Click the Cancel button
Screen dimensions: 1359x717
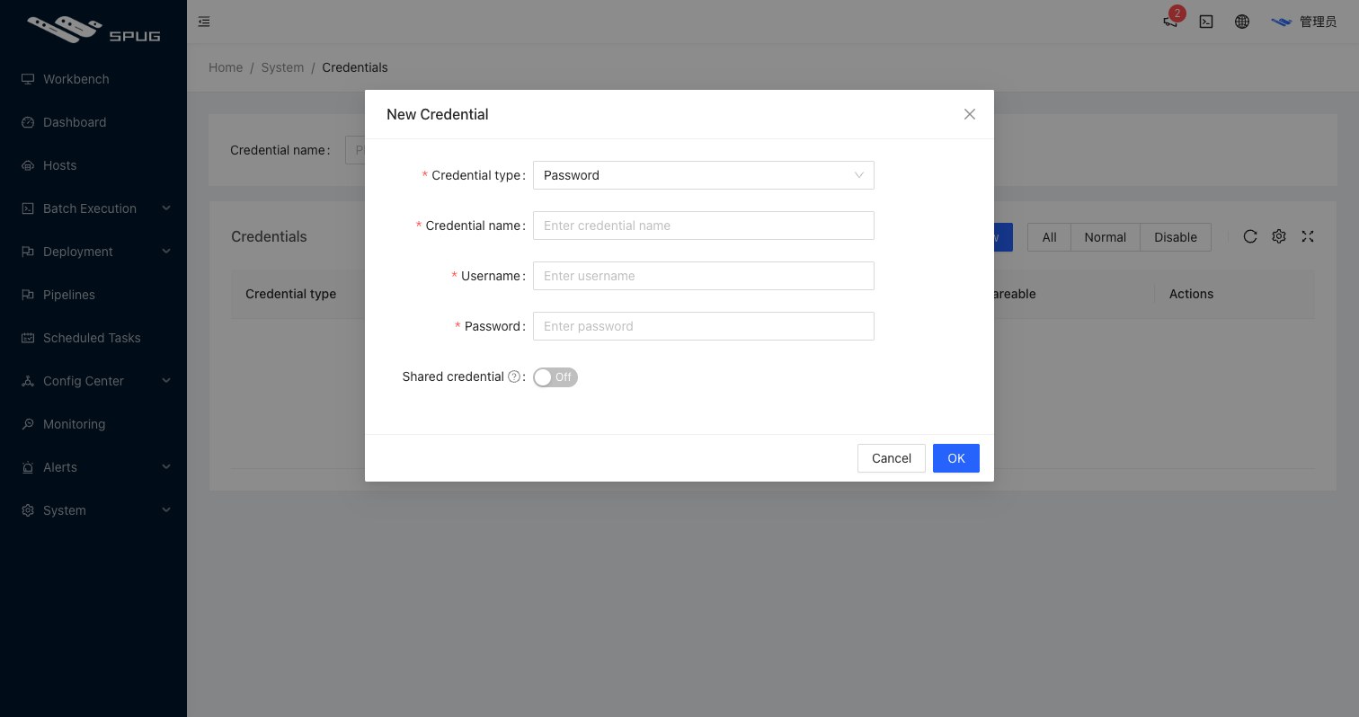click(x=892, y=458)
